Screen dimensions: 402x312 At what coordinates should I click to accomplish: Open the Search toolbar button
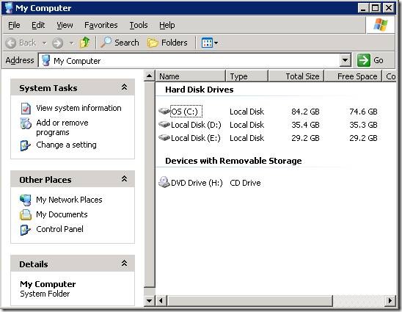(120, 43)
